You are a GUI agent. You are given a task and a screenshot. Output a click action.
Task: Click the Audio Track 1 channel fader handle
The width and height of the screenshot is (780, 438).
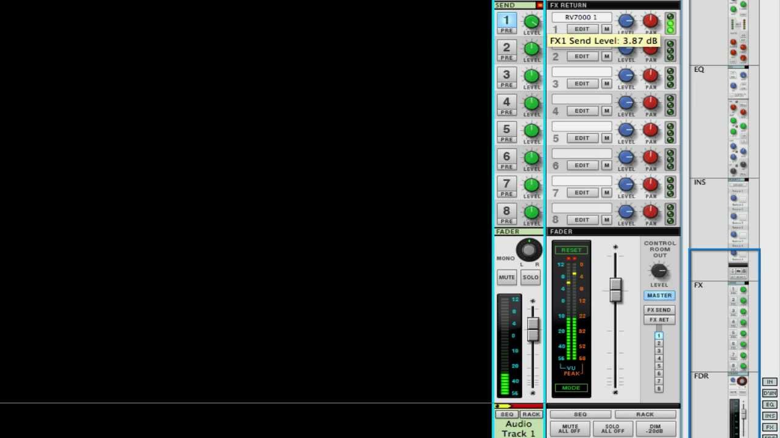point(533,329)
